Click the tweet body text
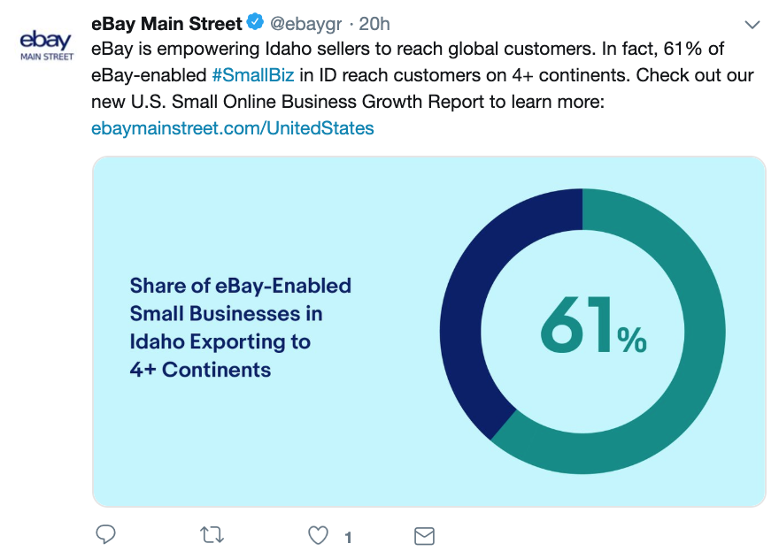Viewport: 779px width, 559px height. pos(422,75)
